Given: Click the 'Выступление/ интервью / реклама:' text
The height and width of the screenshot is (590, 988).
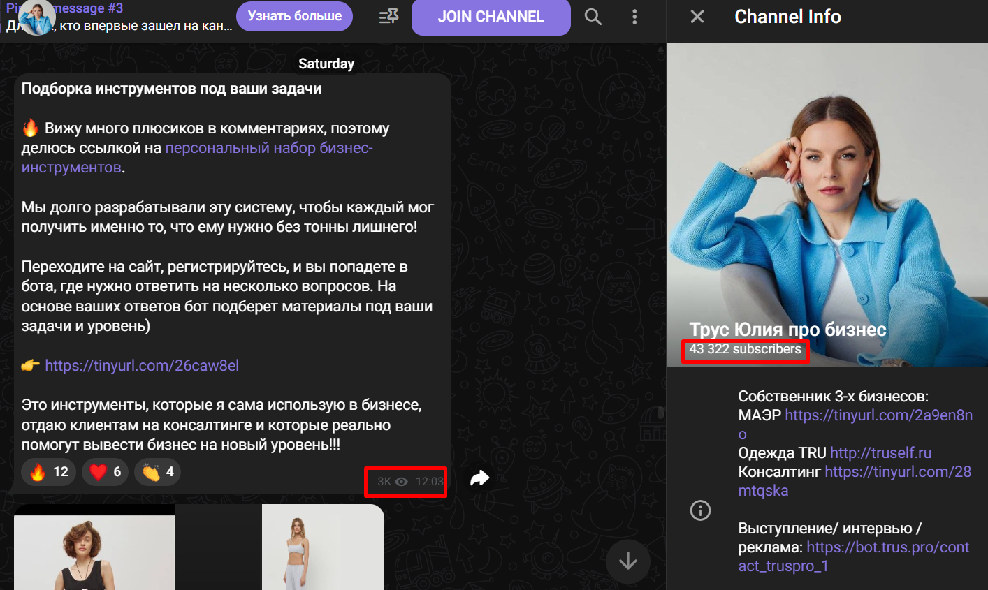Looking at the screenshot, I should click(x=829, y=538).
